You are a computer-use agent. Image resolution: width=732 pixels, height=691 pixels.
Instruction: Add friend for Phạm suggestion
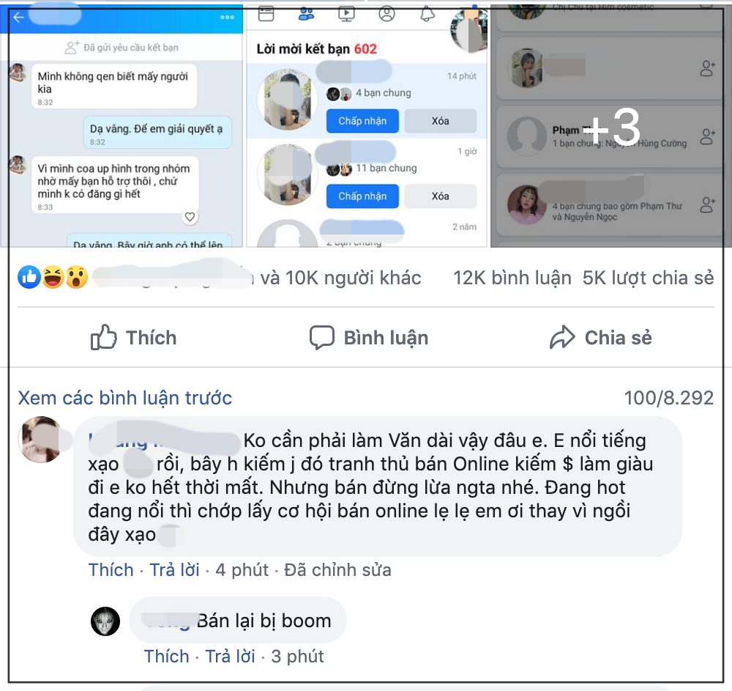[x=707, y=137]
